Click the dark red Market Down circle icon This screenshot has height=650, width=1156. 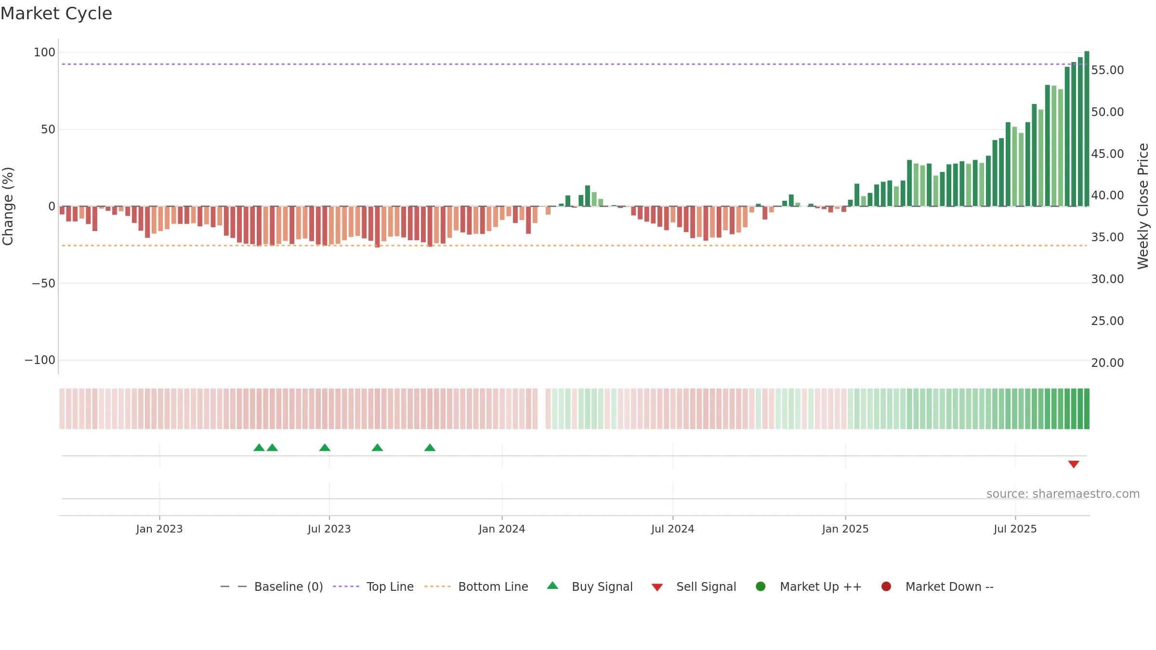tap(886, 586)
